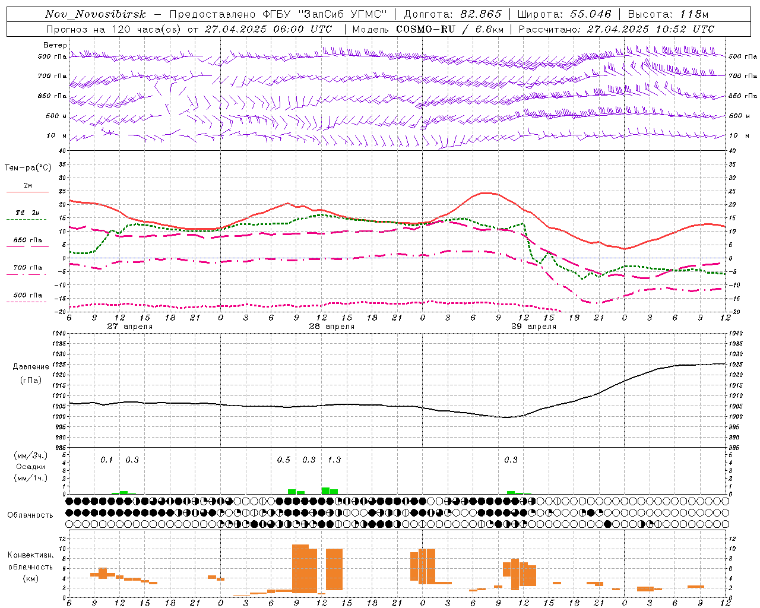Click the red solid line sample under 2м
Screen dimensions: 760x608
pyautogui.click(x=27, y=192)
